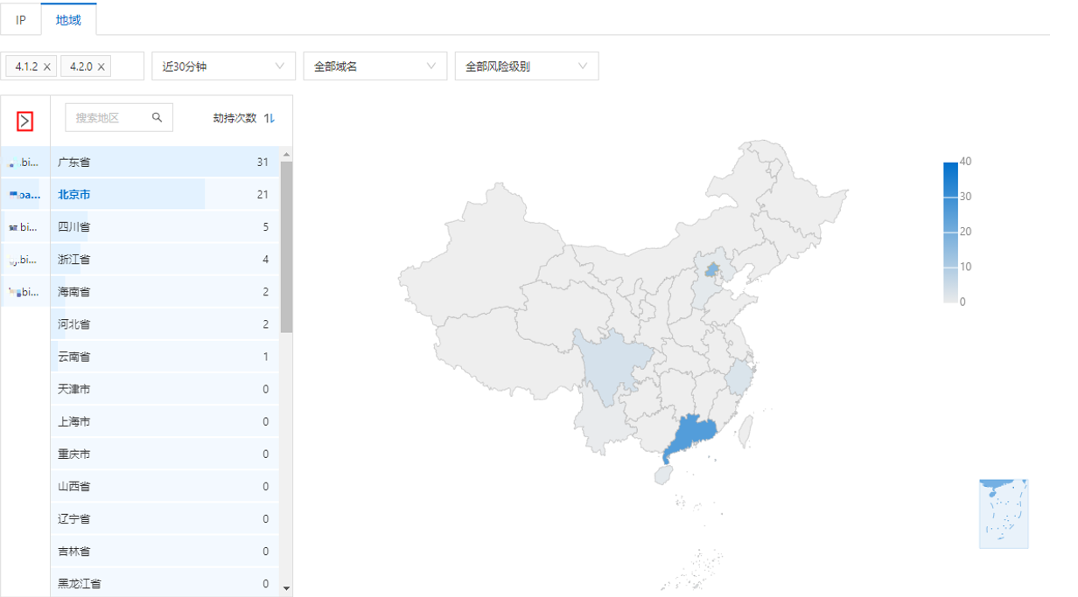Select the 河北省 row
This screenshot has height=597, width=1078.
tap(165, 323)
